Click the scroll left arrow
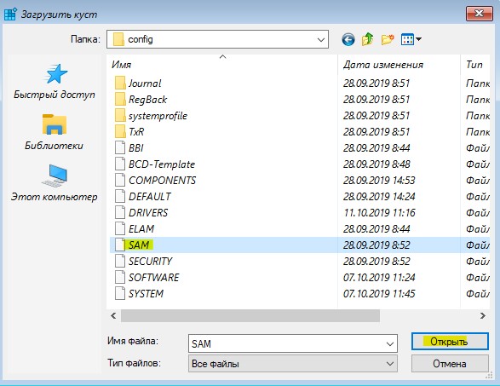 click(113, 316)
